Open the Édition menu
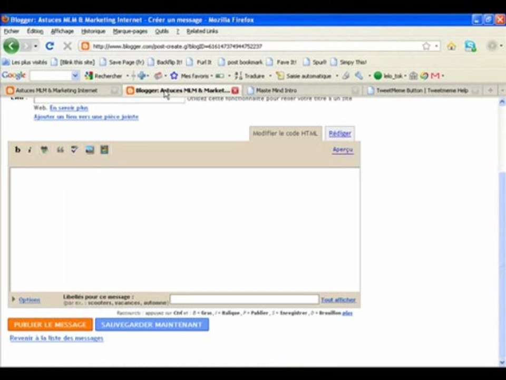 point(35,31)
